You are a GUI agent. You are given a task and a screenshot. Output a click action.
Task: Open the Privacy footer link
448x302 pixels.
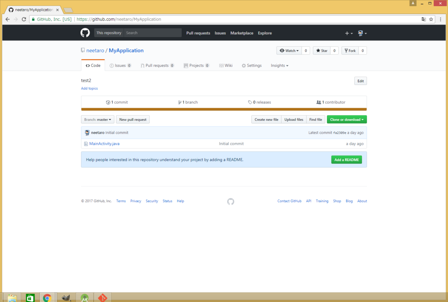pyautogui.click(x=136, y=201)
